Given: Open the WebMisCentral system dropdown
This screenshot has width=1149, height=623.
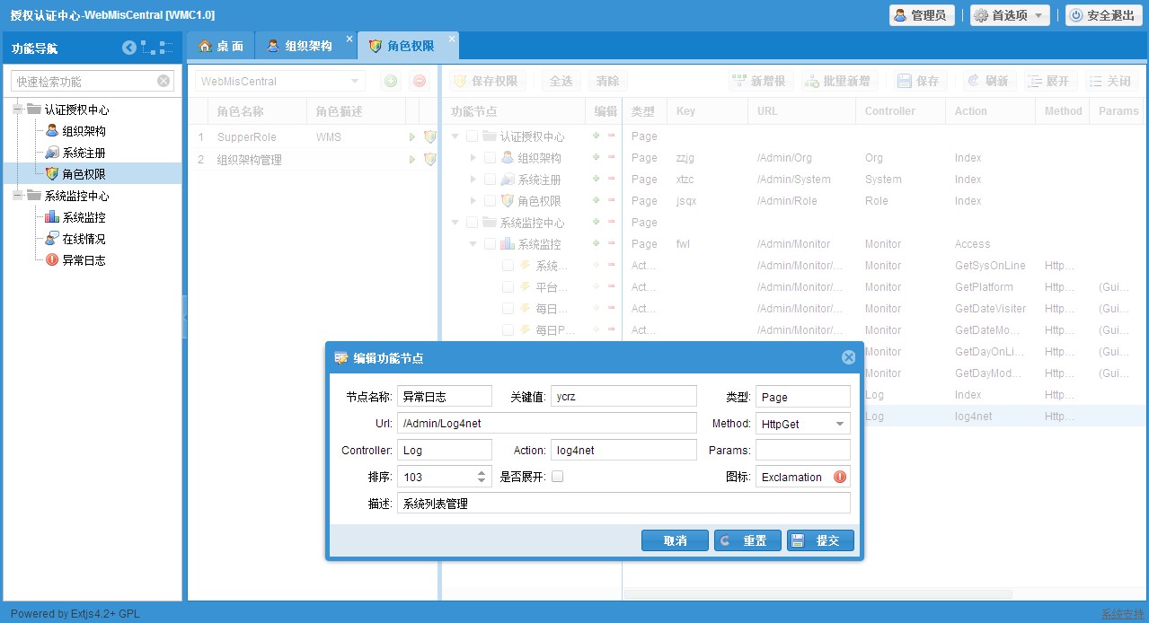Looking at the screenshot, I should pyautogui.click(x=356, y=81).
